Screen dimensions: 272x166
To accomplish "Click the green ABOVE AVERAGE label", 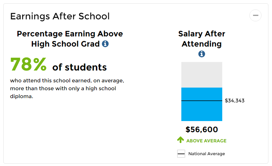I will [206, 141].
